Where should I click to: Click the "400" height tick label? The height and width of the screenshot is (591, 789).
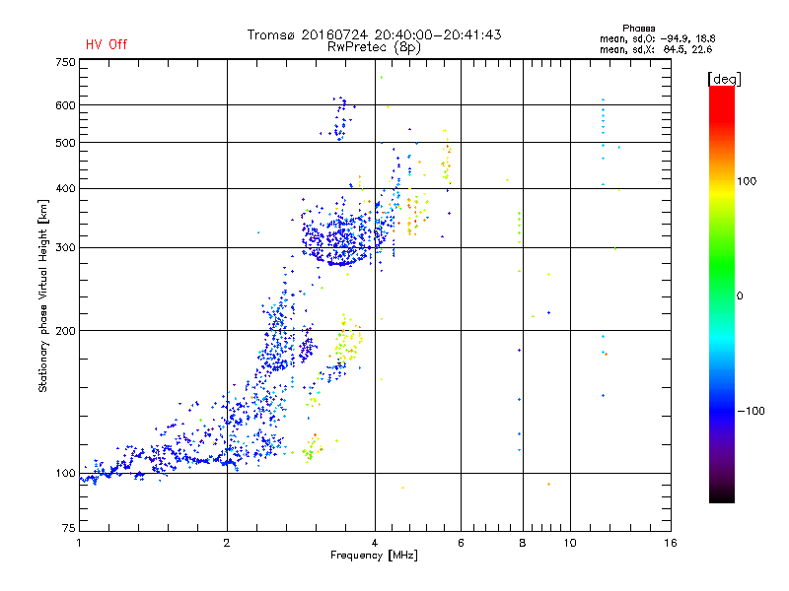coord(65,189)
